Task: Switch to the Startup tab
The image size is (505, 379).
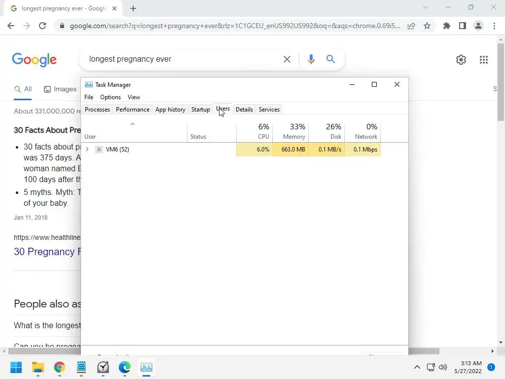Action: pos(201,110)
